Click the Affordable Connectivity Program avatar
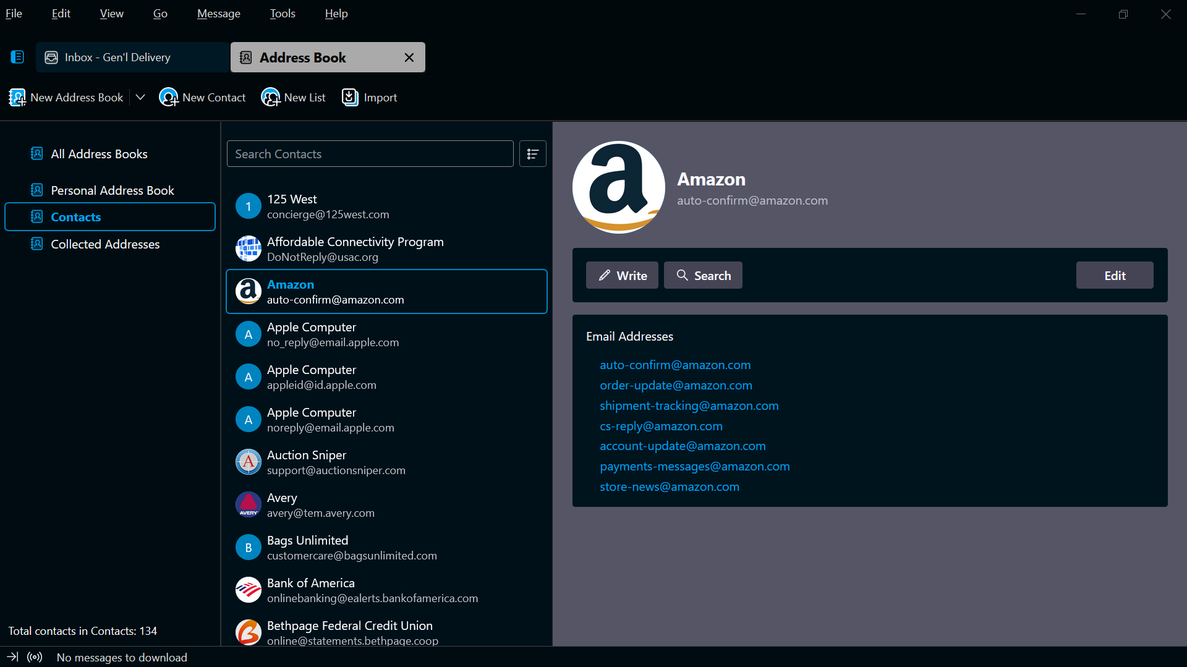The image size is (1187, 667). coord(249,249)
